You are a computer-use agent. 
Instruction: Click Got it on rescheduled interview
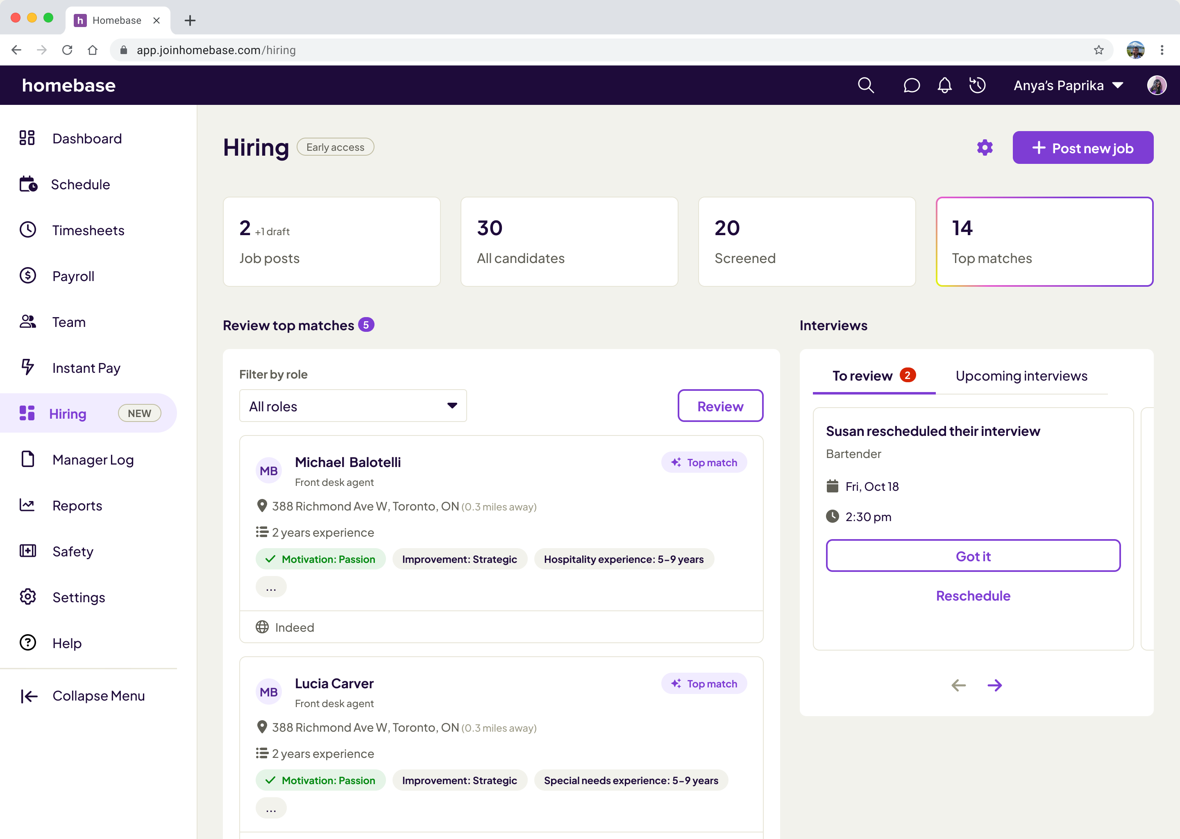pyautogui.click(x=973, y=556)
